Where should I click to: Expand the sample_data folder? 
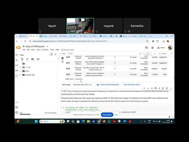20,75
